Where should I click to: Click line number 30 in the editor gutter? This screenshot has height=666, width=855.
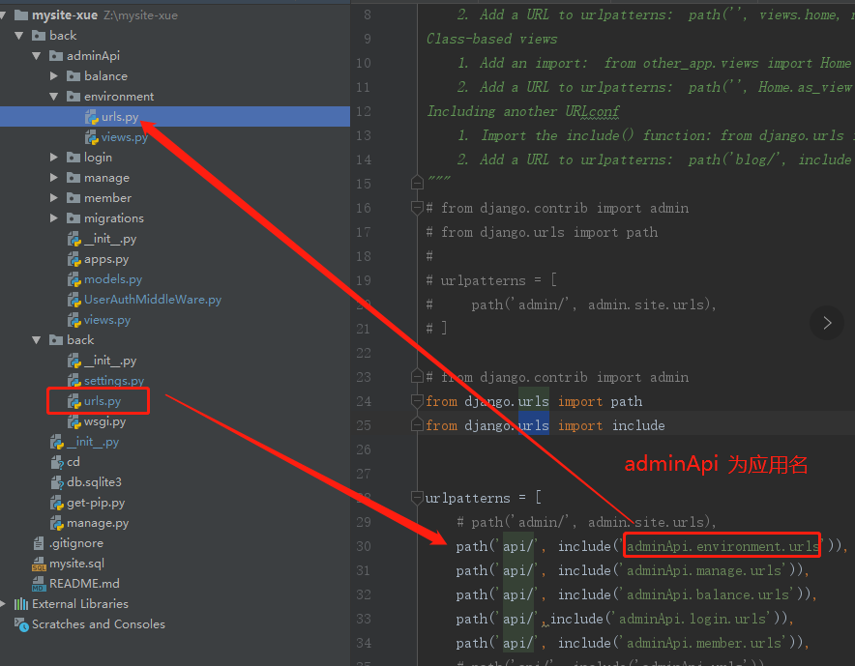(x=365, y=545)
